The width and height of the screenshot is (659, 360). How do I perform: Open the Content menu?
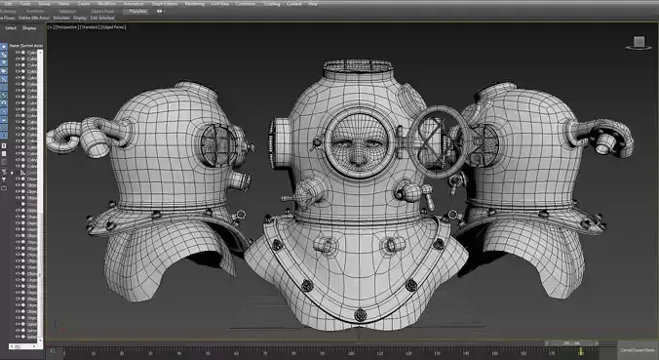pyautogui.click(x=293, y=4)
